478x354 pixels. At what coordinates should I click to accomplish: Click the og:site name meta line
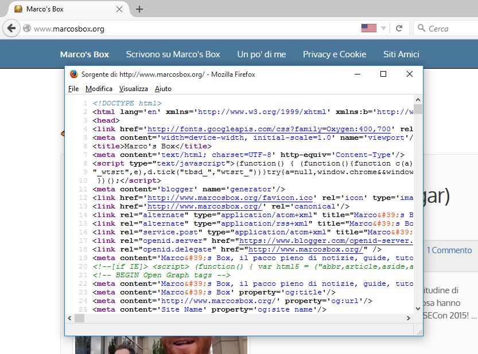[209, 309]
